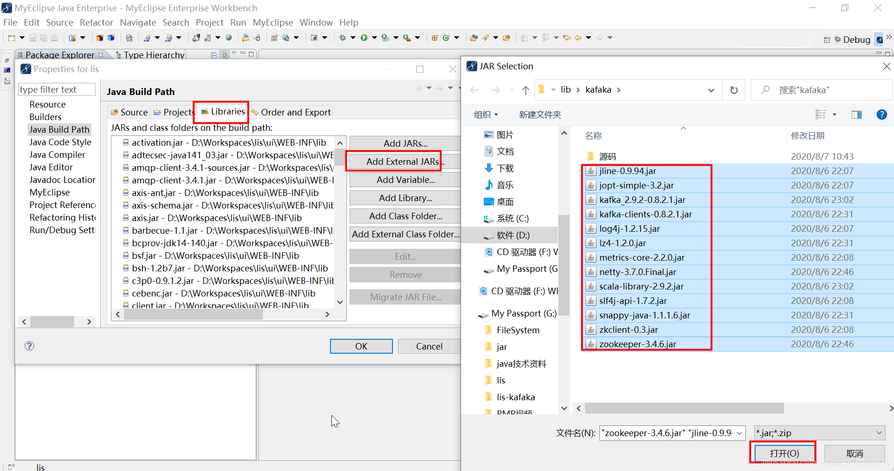Open the File menu

coord(10,22)
